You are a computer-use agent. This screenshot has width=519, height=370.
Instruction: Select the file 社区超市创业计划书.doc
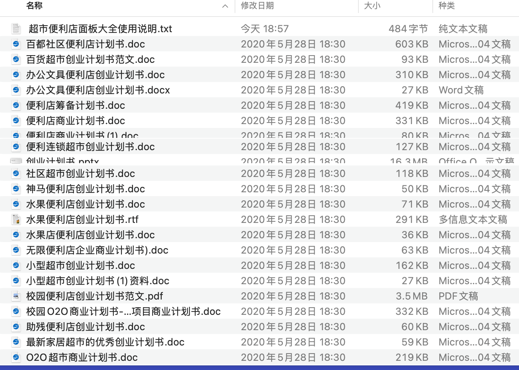coord(80,174)
